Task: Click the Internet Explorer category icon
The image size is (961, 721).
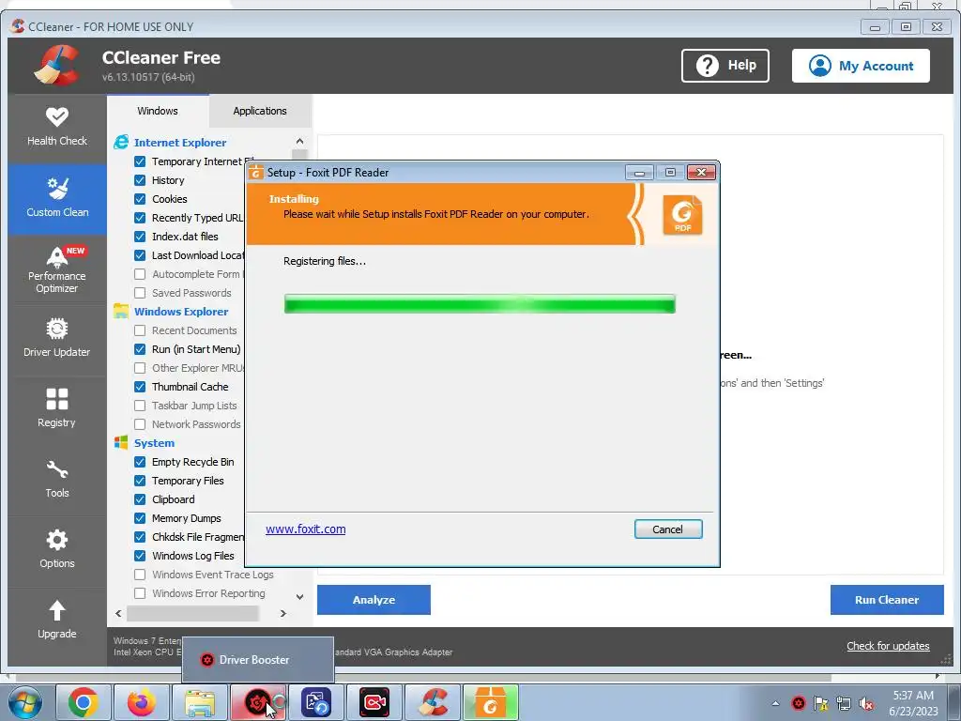Action: tap(121, 143)
